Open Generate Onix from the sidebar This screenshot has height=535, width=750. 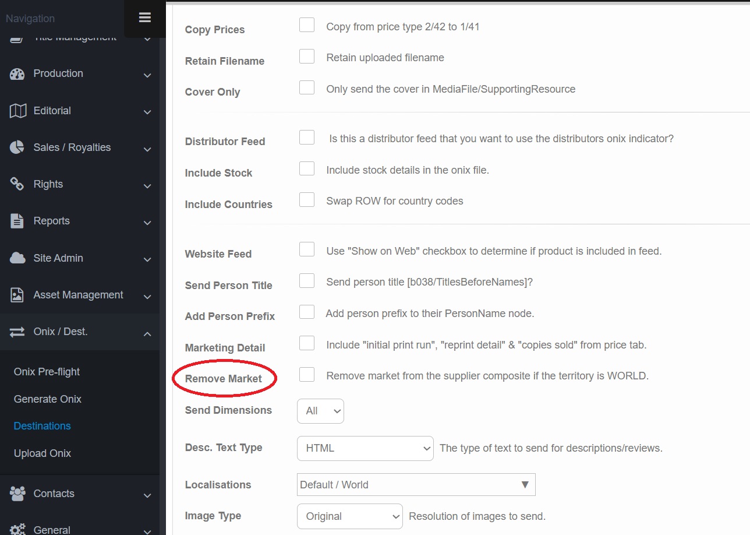pos(48,399)
